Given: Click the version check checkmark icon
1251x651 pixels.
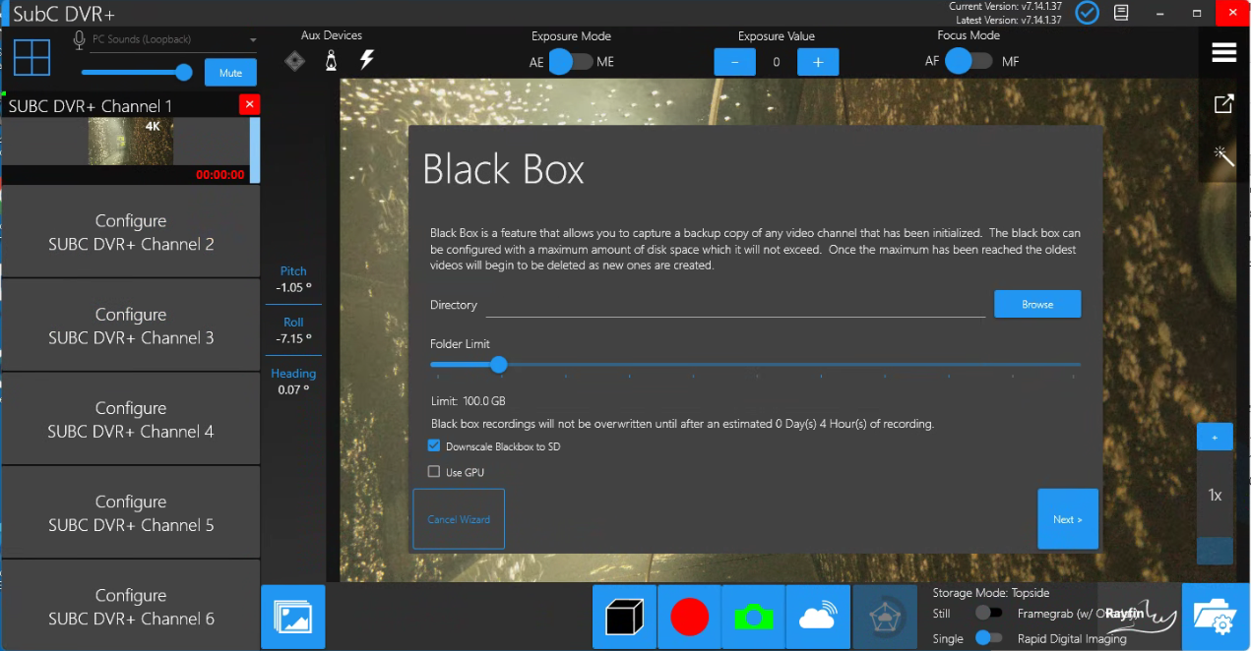Looking at the screenshot, I should point(1087,13).
